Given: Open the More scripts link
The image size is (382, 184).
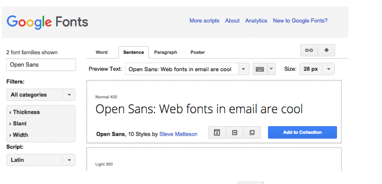Looking at the screenshot, I should point(204,21).
